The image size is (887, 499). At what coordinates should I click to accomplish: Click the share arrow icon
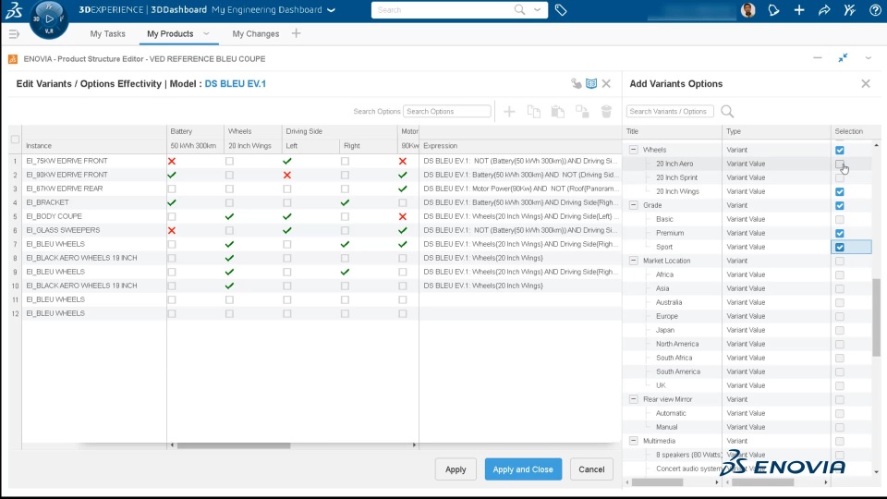pos(824,10)
